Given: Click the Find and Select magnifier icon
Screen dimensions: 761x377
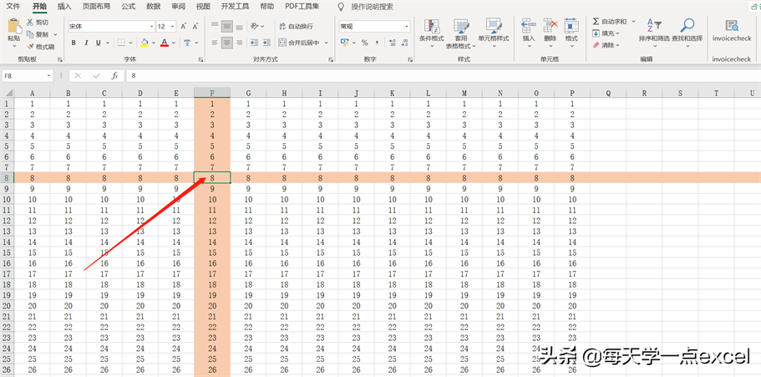Looking at the screenshot, I should tap(687, 27).
